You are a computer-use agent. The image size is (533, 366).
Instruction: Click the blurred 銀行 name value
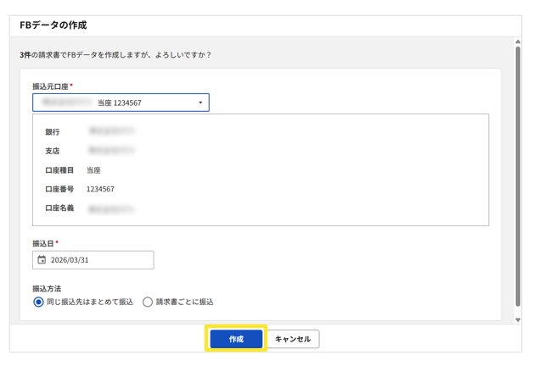pyautogui.click(x=112, y=132)
